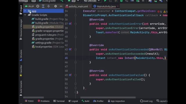Open Build Variants side tab
Screen dimensions: 186x104
pos(21,88)
